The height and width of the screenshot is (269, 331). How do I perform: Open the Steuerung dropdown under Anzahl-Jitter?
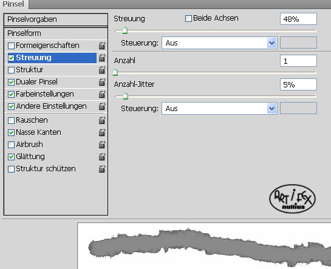[x=219, y=109]
